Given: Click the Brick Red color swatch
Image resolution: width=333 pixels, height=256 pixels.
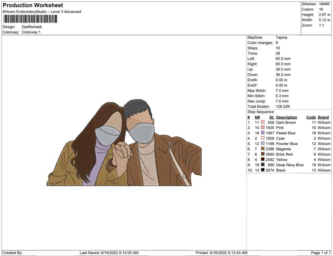Looking at the screenshot, I should 263,154.
